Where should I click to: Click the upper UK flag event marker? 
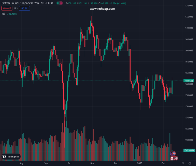click(x=174, y=153)
